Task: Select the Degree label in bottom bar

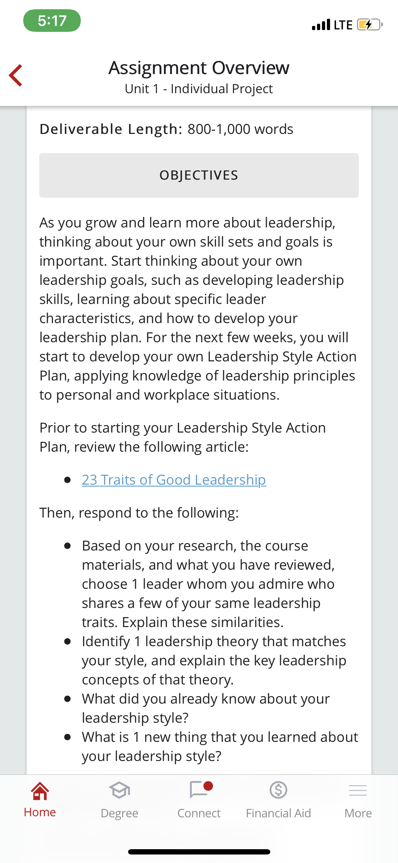Action: 119,813
